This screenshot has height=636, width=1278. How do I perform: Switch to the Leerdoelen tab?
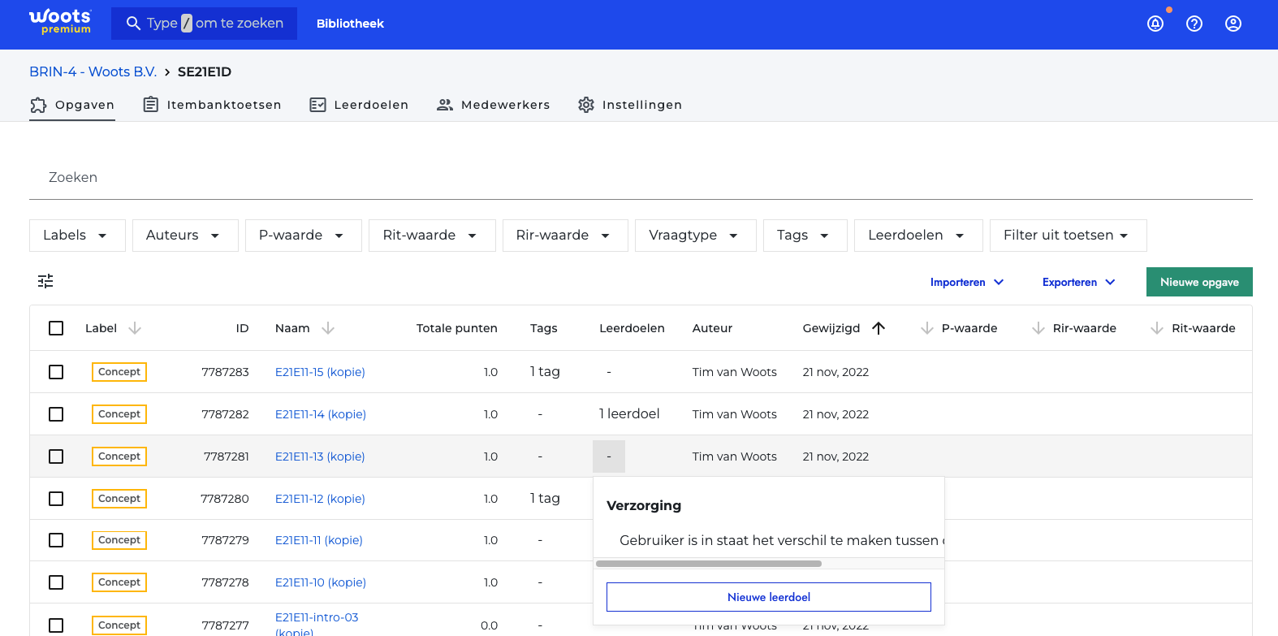point(359,105)
